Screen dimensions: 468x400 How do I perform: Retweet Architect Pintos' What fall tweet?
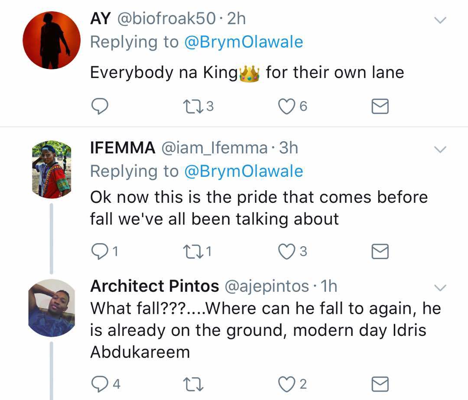click(x=192, y=384)
